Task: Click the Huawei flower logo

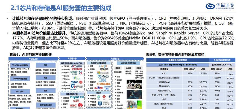Action: [x=80, y=105]
